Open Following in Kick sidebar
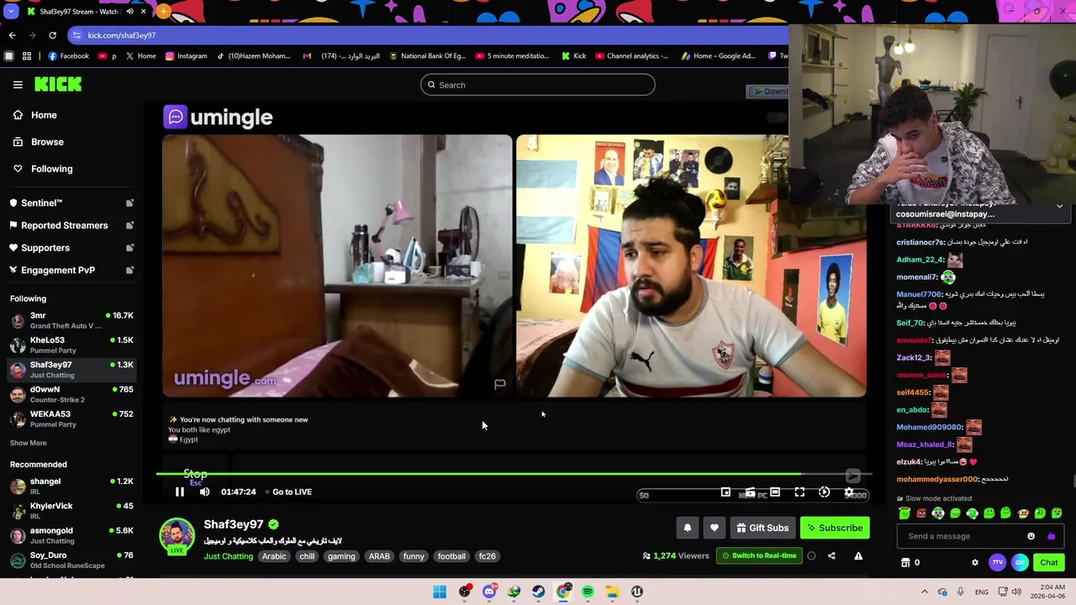Image resolution: width=1076 pixels, height=605 pixels. [x=51, y=169]
